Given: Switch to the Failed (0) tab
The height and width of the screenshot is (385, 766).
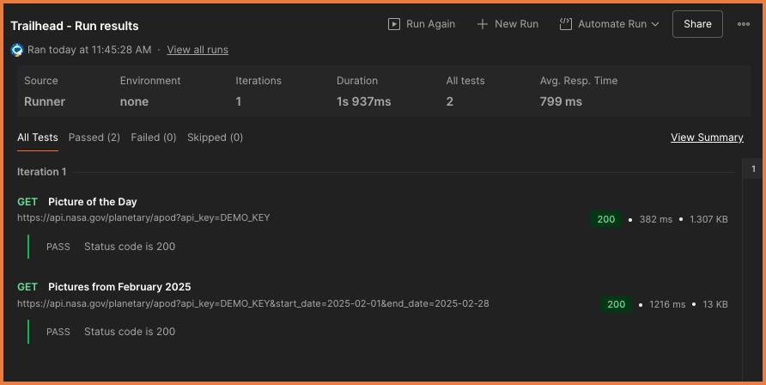Looking at the screenshot, I should 154,137.
